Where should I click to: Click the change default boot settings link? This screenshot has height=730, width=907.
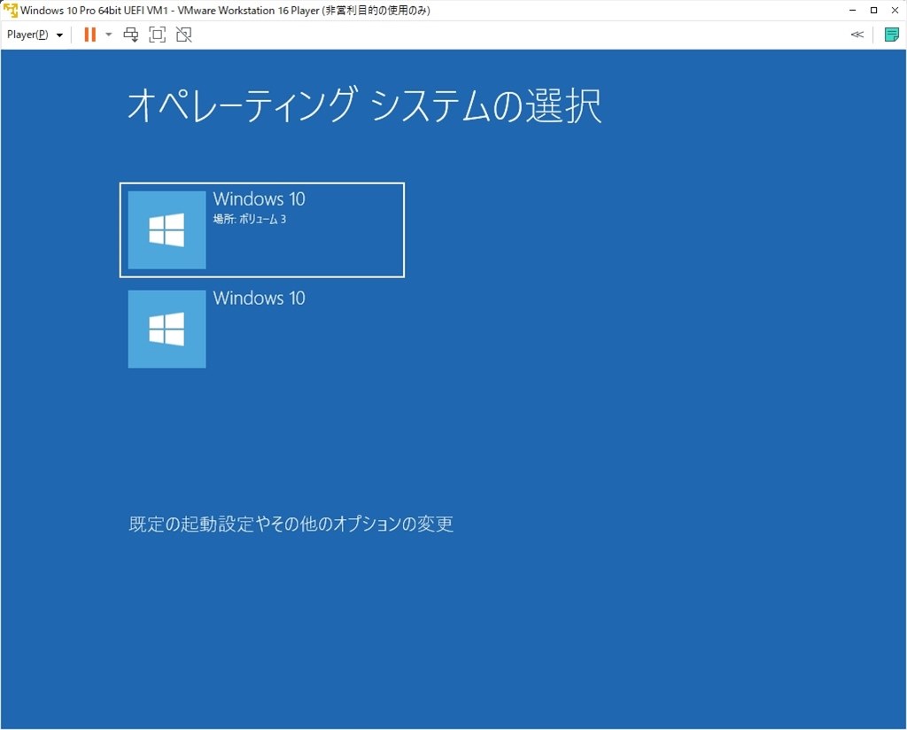coord(291,524)
